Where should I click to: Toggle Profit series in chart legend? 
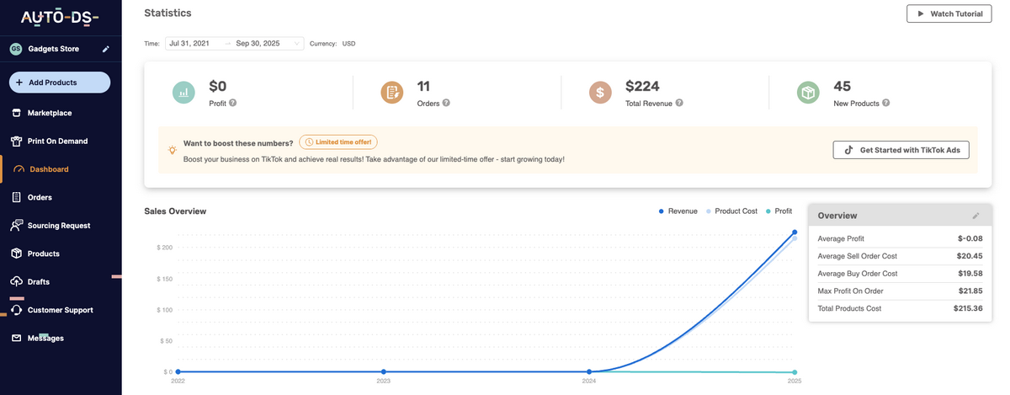pos(779,211)
